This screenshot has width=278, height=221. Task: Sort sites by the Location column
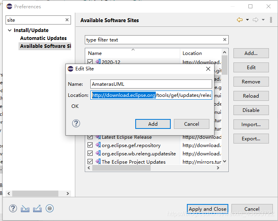coord(201,53)
